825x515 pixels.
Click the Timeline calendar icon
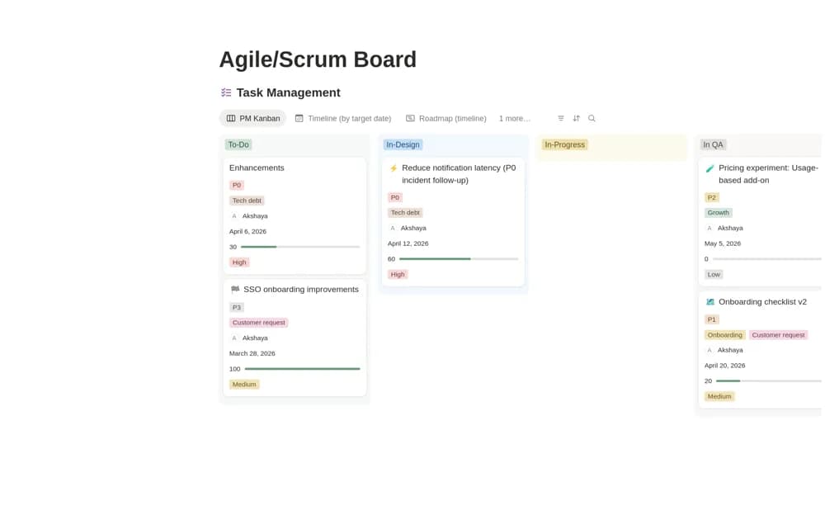[x=299, y=119]
